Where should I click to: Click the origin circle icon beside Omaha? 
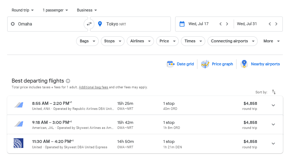(13, 24)
